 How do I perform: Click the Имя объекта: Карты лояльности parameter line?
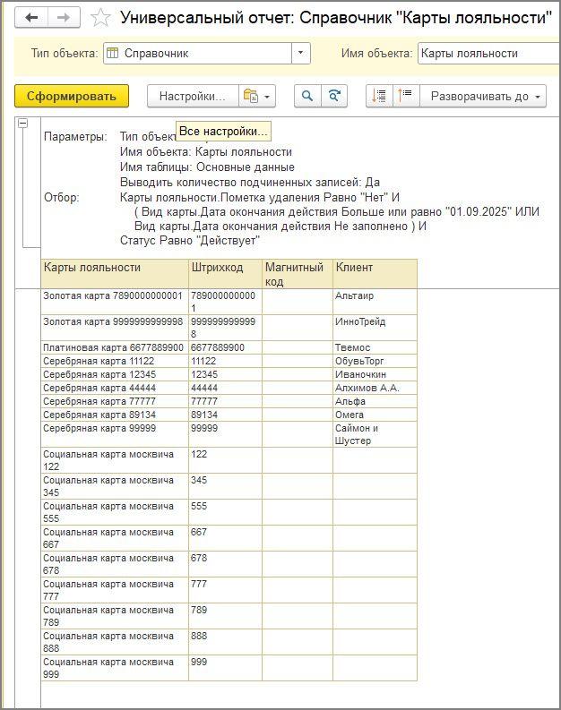point(206,151)
